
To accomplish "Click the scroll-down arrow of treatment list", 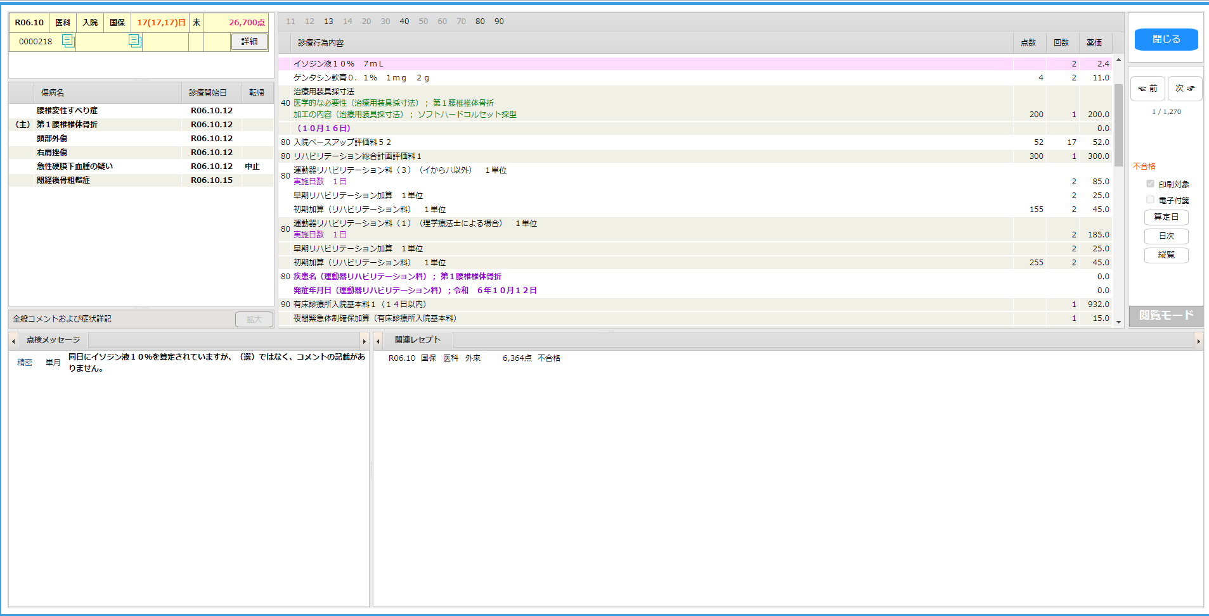I will coord(1118,322).
